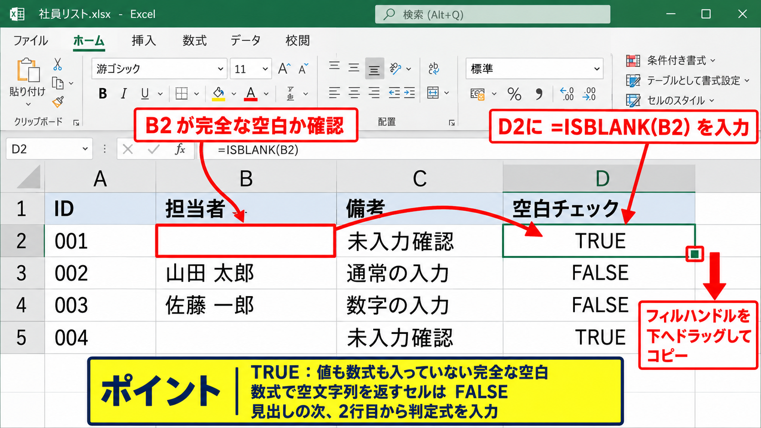Select row 3 header
Image resolution: width=761 pixels, height=428 pixels.
pyautogui.click(x=22, y=273)
